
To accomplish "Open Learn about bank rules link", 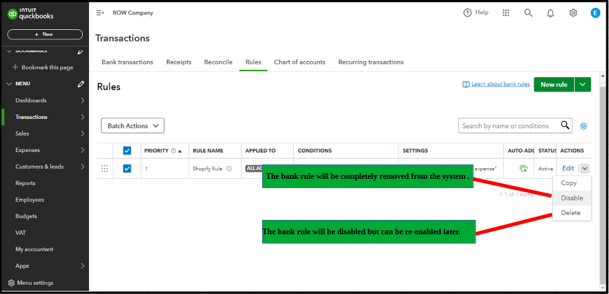I will (x=500, y=84).
